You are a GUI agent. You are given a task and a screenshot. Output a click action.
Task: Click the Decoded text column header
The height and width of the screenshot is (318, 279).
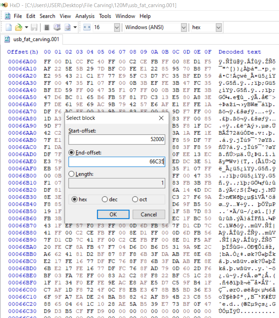tap(240, 52)
